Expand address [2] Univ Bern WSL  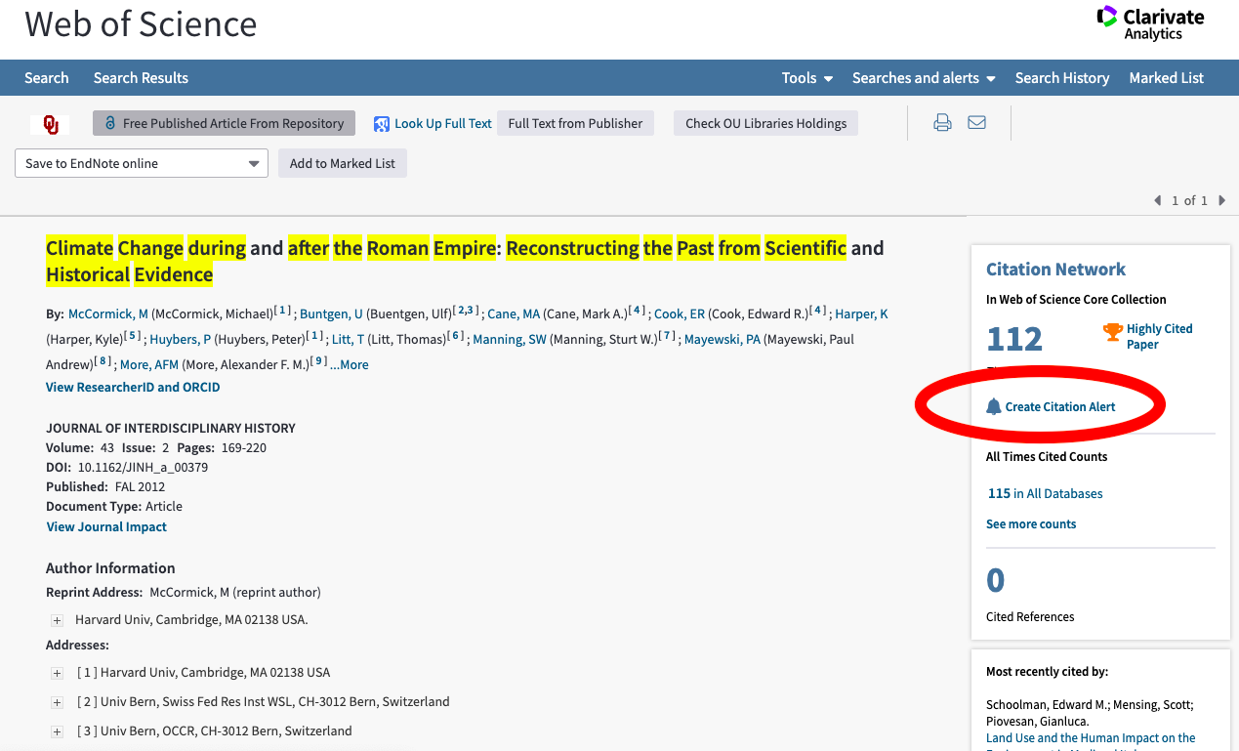pyautogui.click(x=58, y=702)
